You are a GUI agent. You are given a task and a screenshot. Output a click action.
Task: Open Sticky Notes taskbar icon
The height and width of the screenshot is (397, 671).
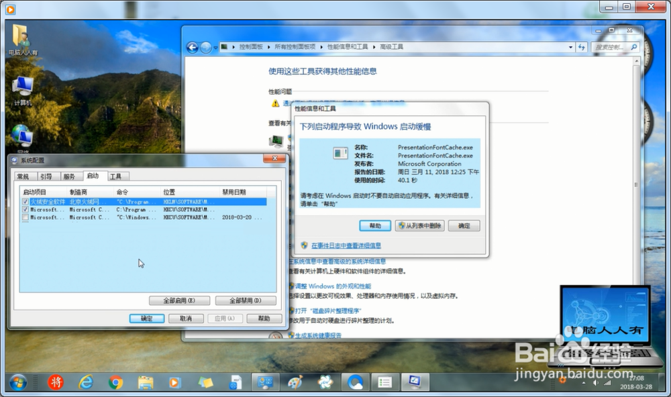(x=205, y=382)
